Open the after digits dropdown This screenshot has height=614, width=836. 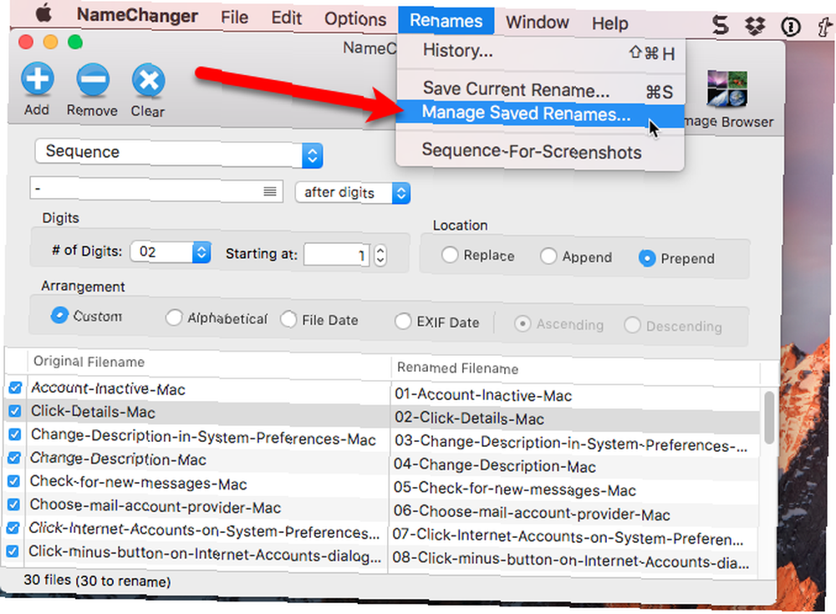click(353, 192)
